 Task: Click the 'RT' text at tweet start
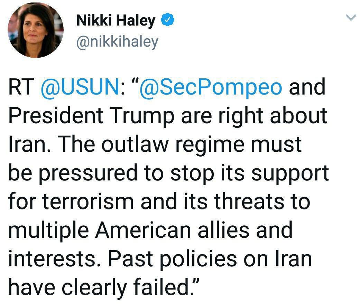pyautogui.click(x=20, y=87)
